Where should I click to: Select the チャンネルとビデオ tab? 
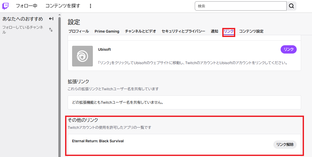click(140, 31)
